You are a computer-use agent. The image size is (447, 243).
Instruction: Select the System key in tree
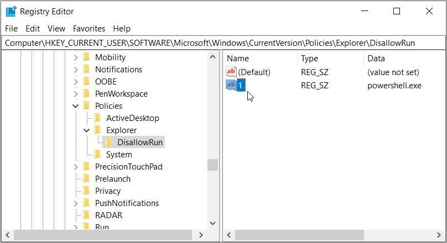tap(119, 155)
